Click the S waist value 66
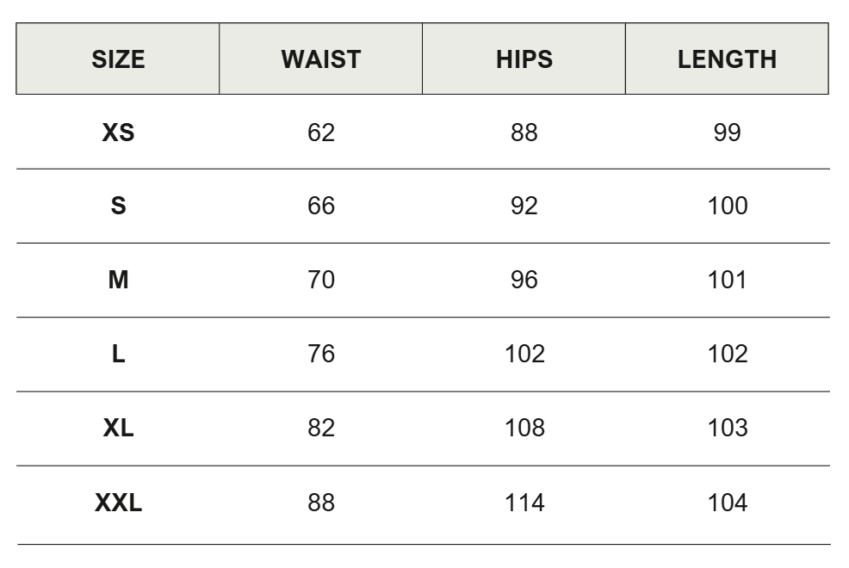 click(x=320, y=207)
